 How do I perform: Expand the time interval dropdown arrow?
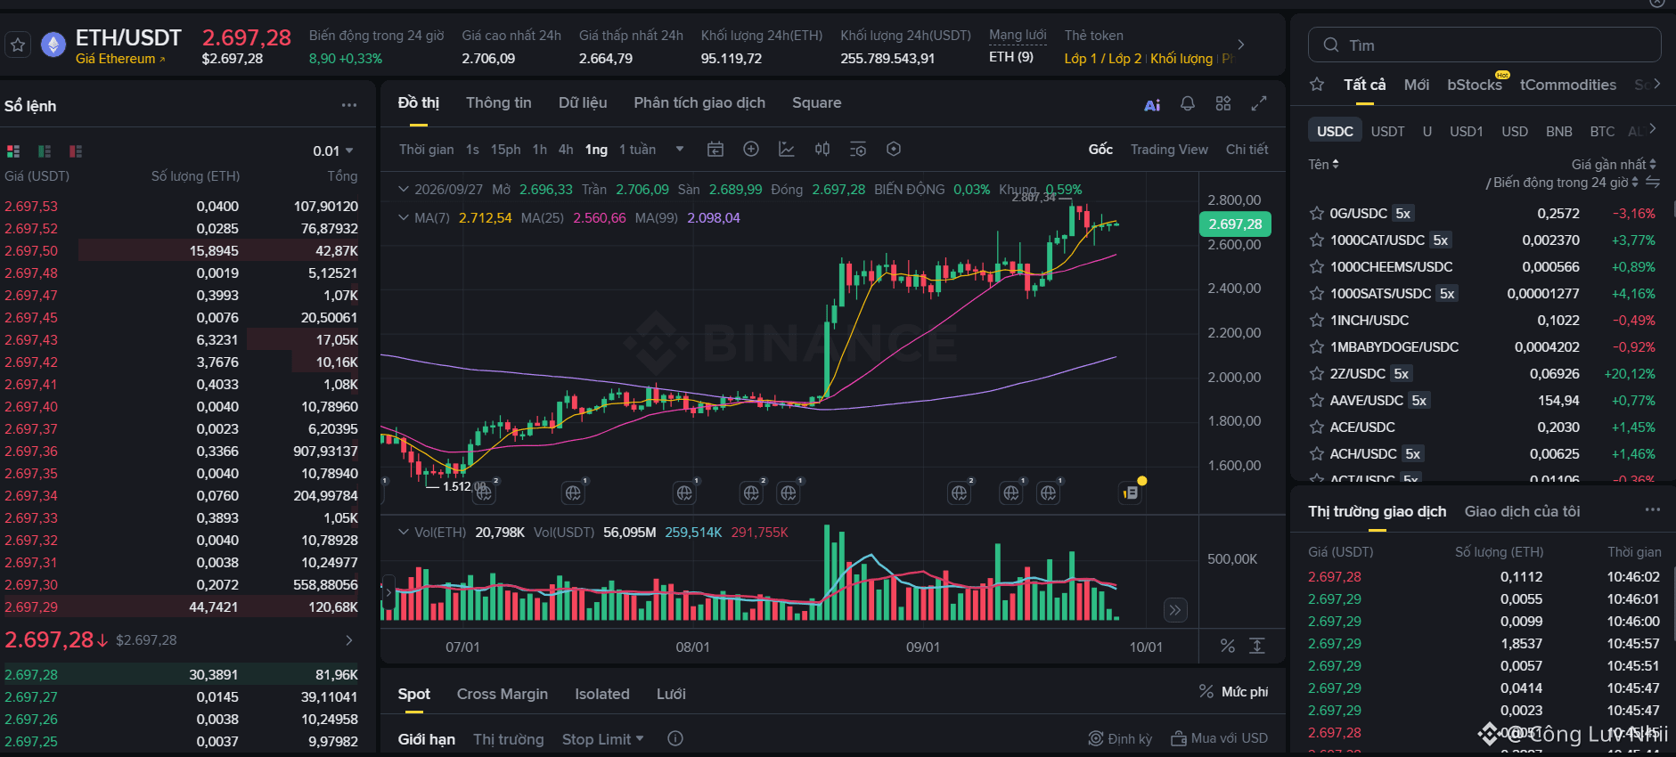point(680,150)
